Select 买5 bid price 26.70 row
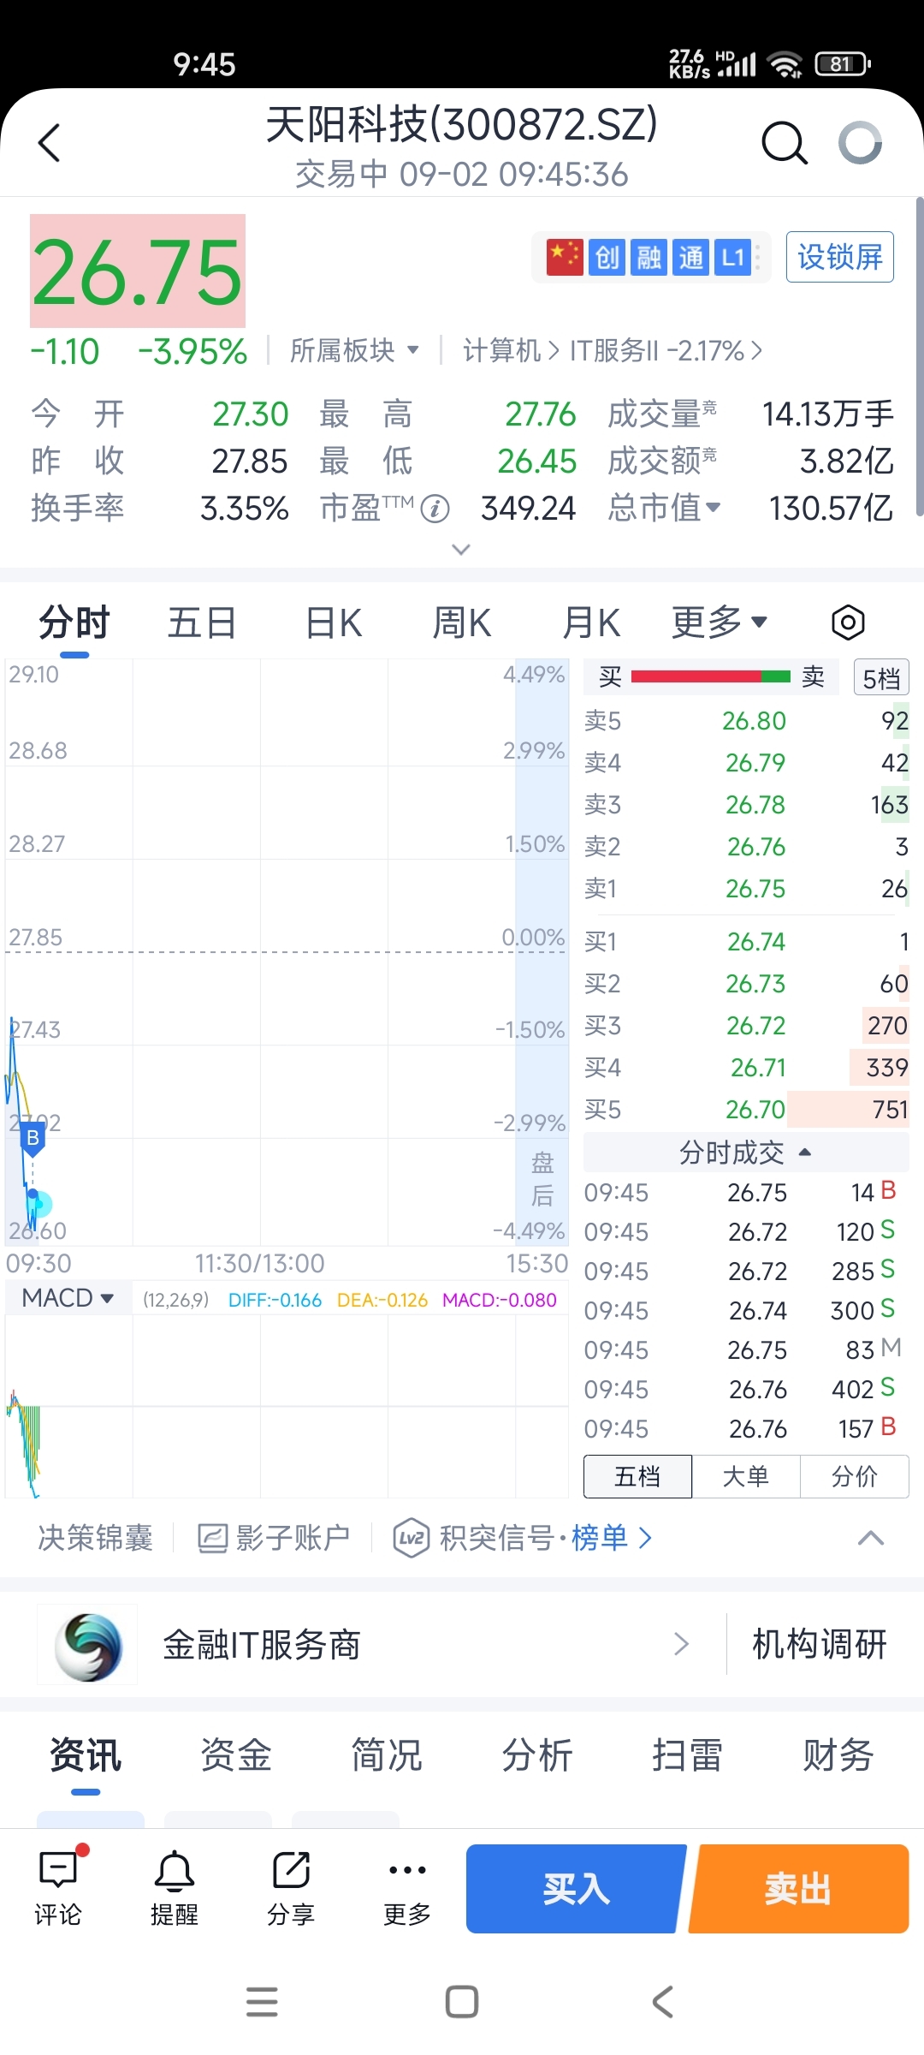This screenshot has height=2055, width=924. coord(746,1110)
